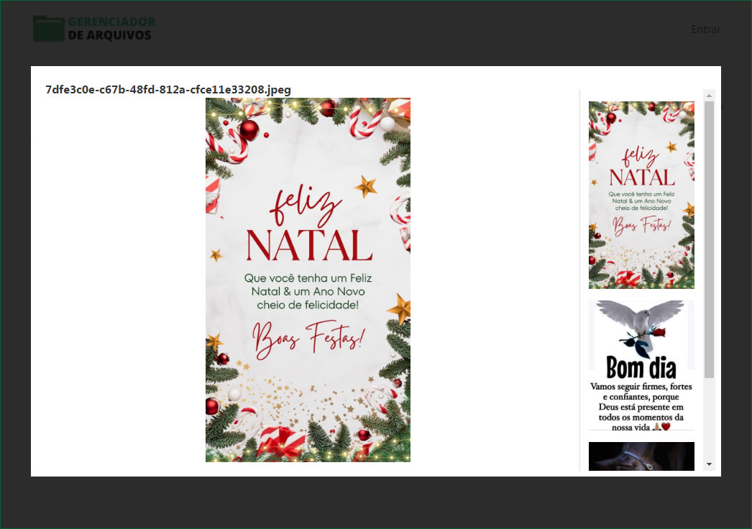
Task: Click the red ornament at preview top-left
Action: [249, 130]
